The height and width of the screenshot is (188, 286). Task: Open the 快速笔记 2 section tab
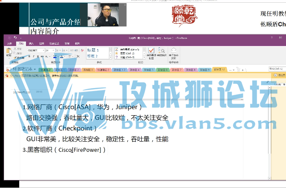[x=103, y=70]
